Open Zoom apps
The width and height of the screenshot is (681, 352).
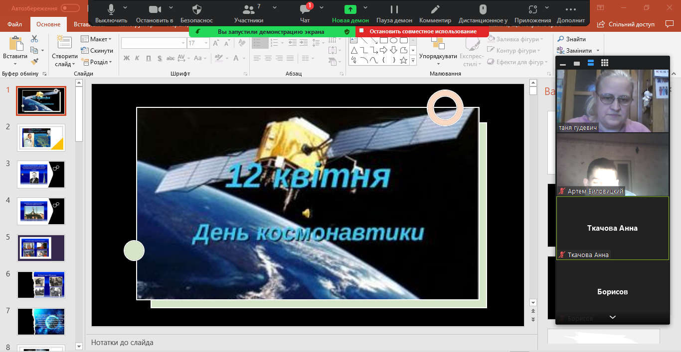pyautogui.click(x=533, y=13)
